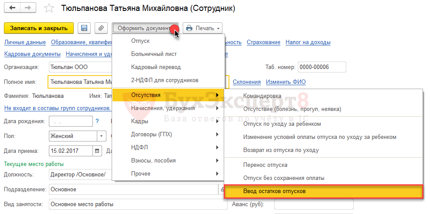The width and height of the screenshot is (430, 214).
Task: Click the question mark near birth date
Action: pos(97,121)
